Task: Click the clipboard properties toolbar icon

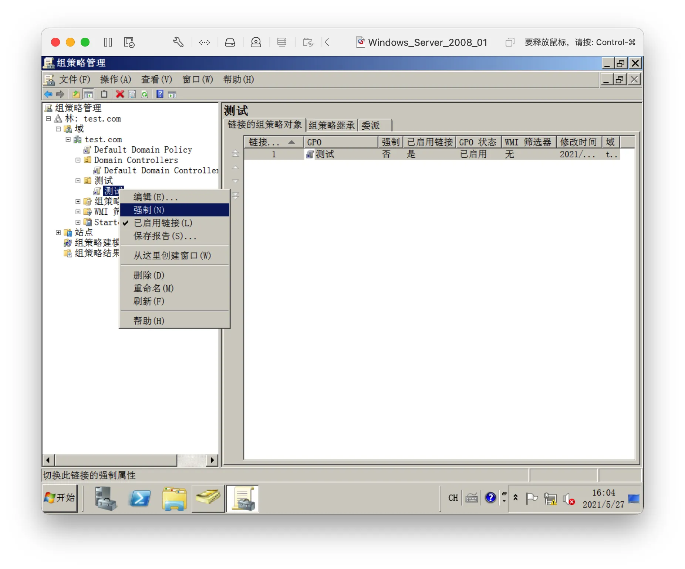Action: point(104,94)
